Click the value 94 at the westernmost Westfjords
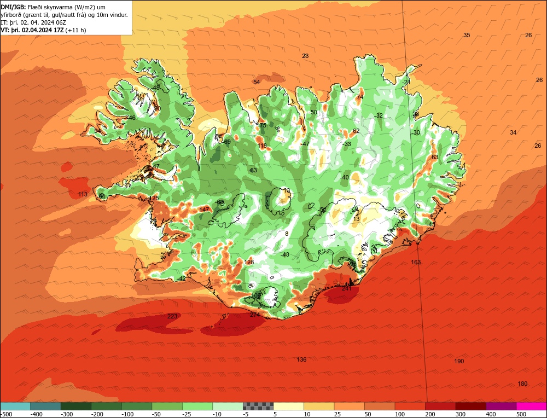This screenshot has height=418, width=547. pyautogui.click(x=97, y=131)
